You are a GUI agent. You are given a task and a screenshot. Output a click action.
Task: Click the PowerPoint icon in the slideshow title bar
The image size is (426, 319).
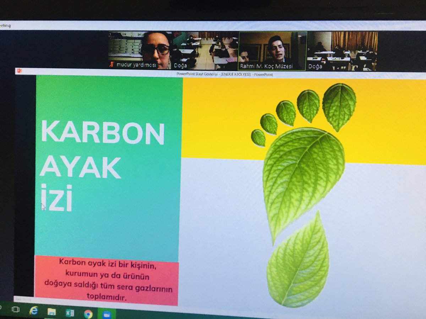19,71
